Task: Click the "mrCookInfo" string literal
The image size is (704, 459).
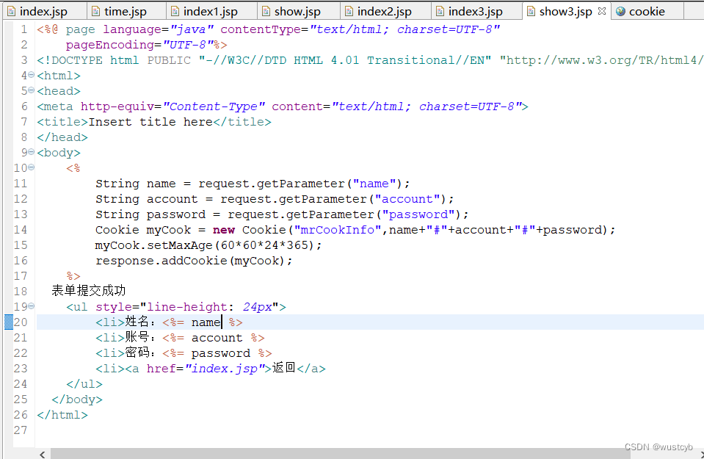Action: tap(337, 230)
